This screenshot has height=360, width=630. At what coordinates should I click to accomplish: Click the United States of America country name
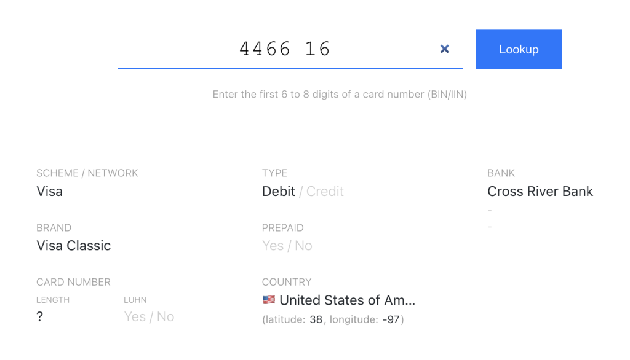(348, 300)
